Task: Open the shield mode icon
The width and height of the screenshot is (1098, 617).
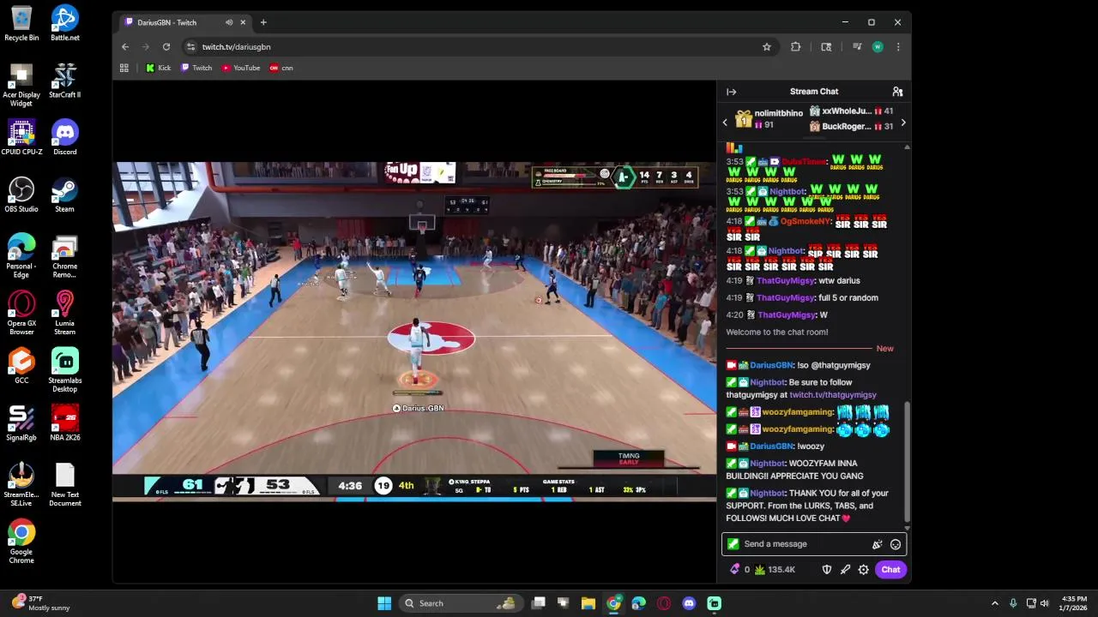Action: [827, 570]
